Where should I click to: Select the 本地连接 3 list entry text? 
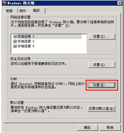(x=26, y=37)
